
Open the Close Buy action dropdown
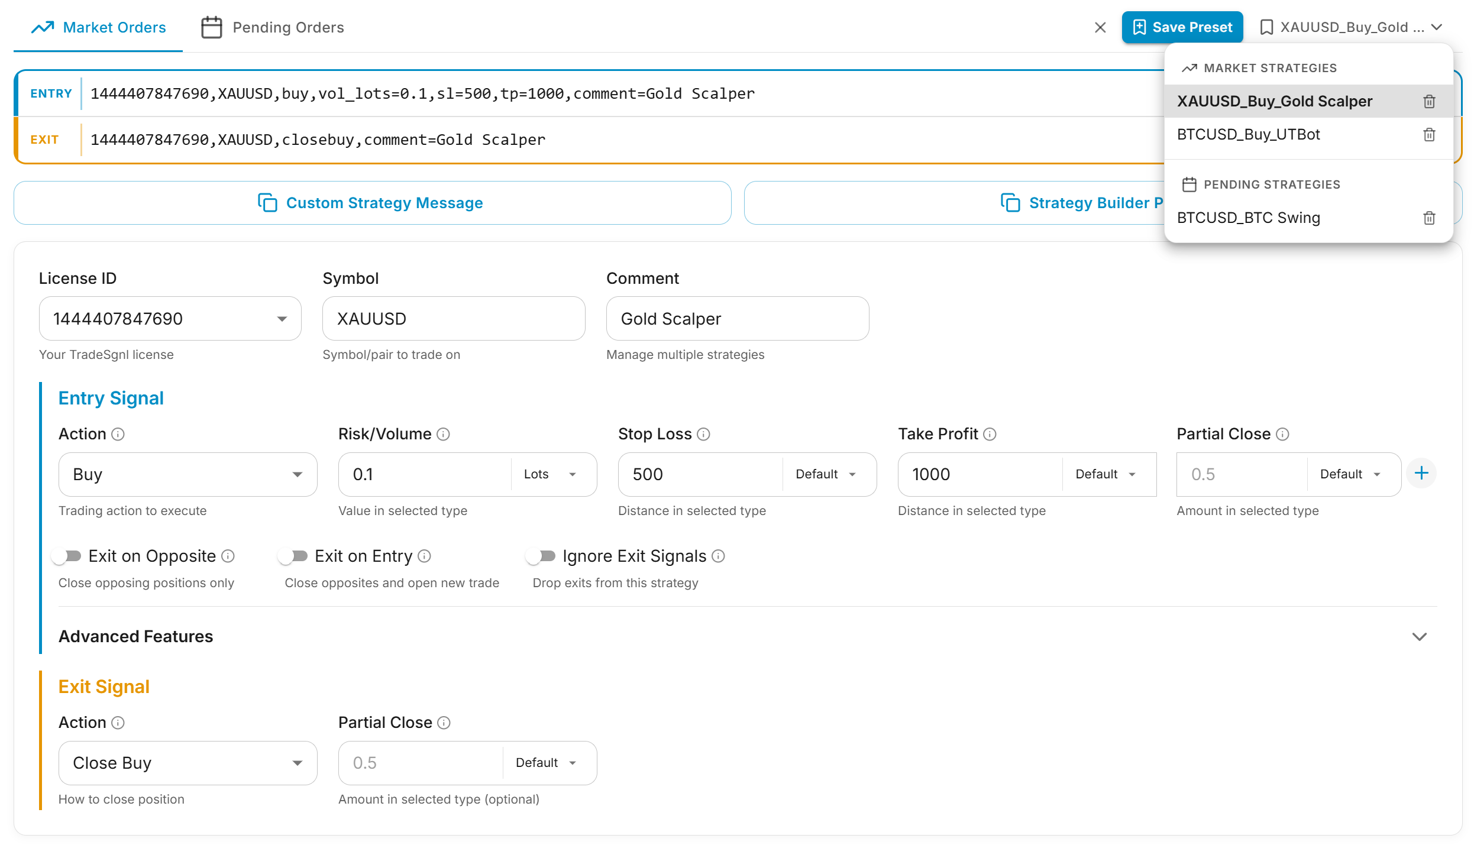pos(188,763)
